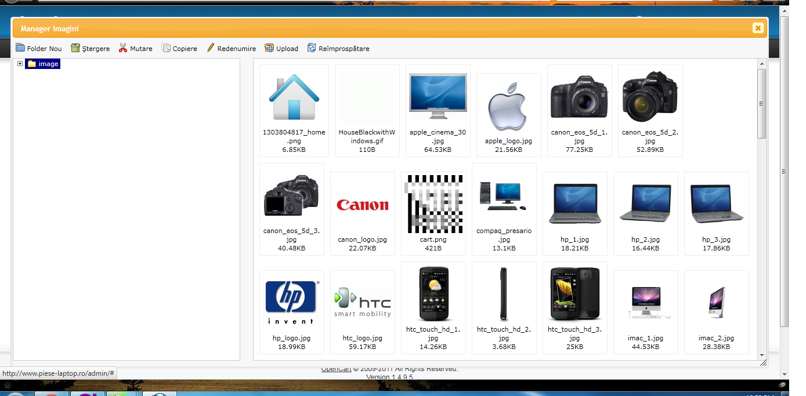This screenshot has width=806, height=396.
Task: Click the file size label 21.56KB
Action: click(x=509, y=150)
